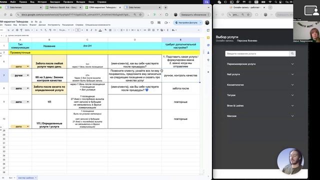The width and height of the screenshot is (320, 180).
Task: Open version history clock icon in Sheets
Action: (152, 22)
